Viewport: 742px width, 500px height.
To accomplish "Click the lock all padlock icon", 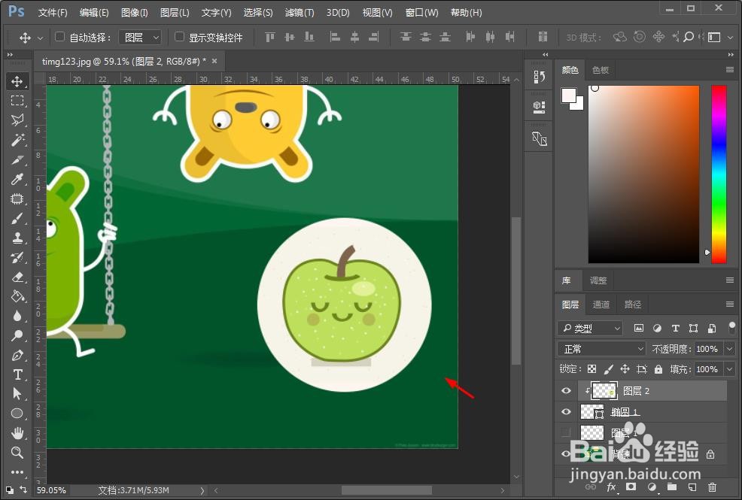I will coord(658,369).
